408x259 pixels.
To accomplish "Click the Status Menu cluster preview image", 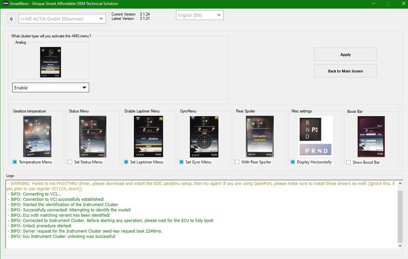I will coord(93,136).
